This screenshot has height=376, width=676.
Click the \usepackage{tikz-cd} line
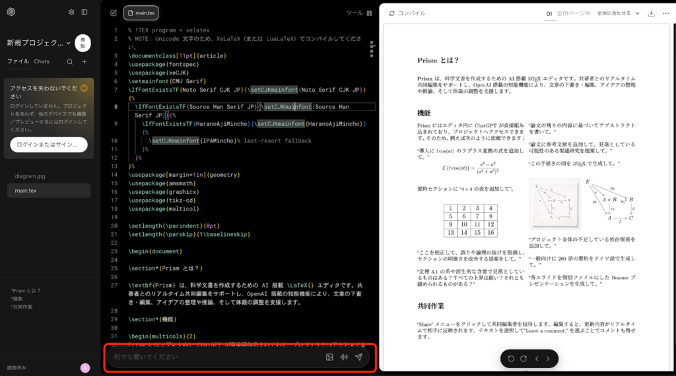point(162,201)
